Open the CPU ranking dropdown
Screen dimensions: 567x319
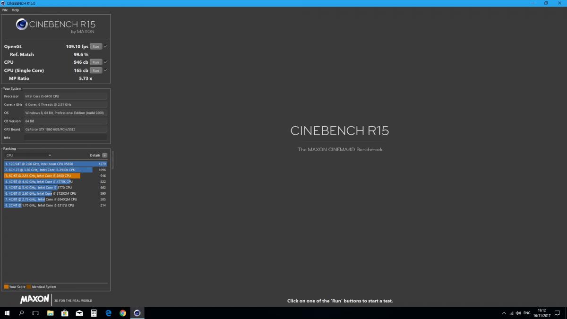tap(28, 155)
